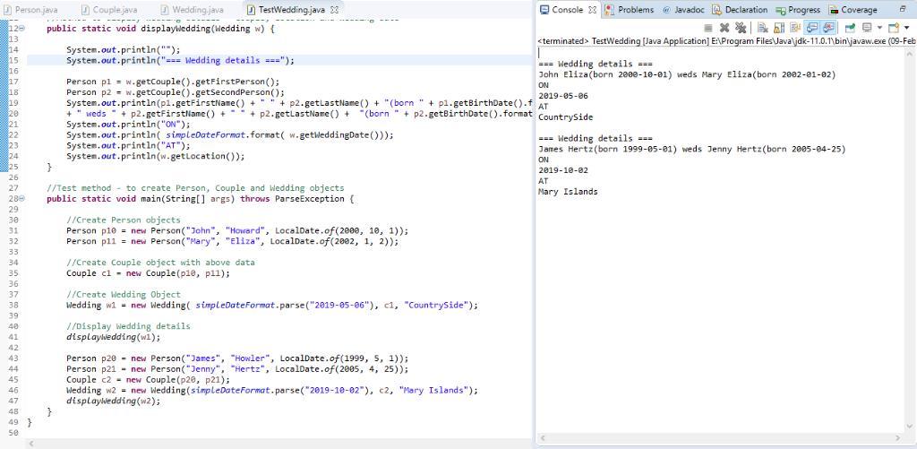Click the Open Console icon
Viewport: 917px width, 449px height.
[x=894, y=28]
